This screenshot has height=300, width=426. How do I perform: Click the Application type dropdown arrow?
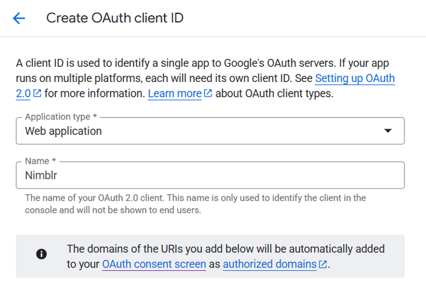pos(388,131)
